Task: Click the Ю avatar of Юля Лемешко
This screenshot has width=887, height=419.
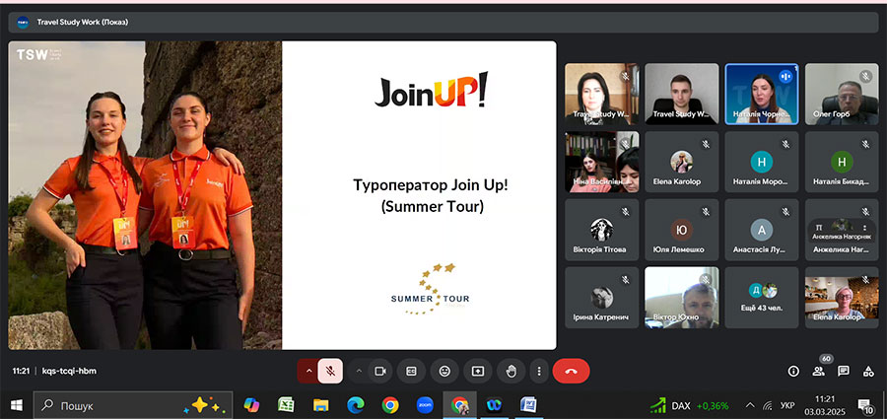Action: pos(682,230)
